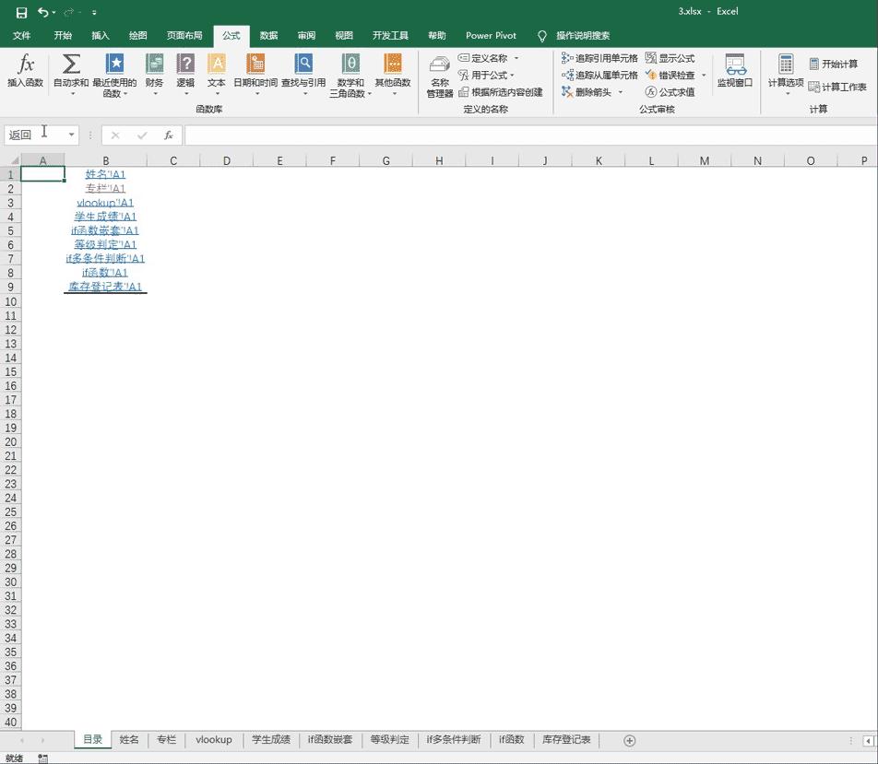The height and width of the screenshot is (764, 878).
Task: Open the 定义名称 dropdown arrow
Action: tap(516, 59)
